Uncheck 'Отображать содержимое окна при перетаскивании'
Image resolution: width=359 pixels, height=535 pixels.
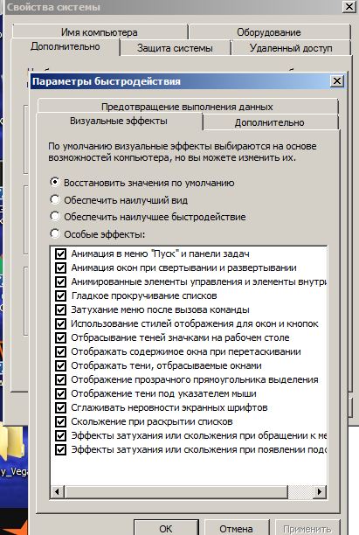60,351
